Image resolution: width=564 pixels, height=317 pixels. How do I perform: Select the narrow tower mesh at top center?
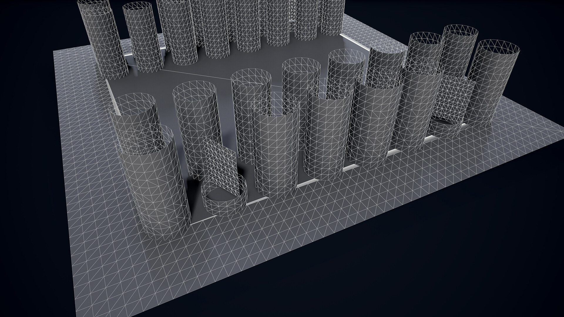click(293, 10)
